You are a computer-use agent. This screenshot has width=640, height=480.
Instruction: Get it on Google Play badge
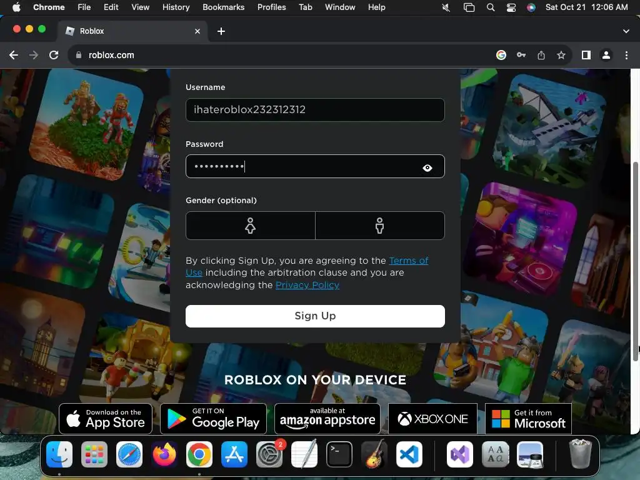pyautogui.click(x=214, y=418)
